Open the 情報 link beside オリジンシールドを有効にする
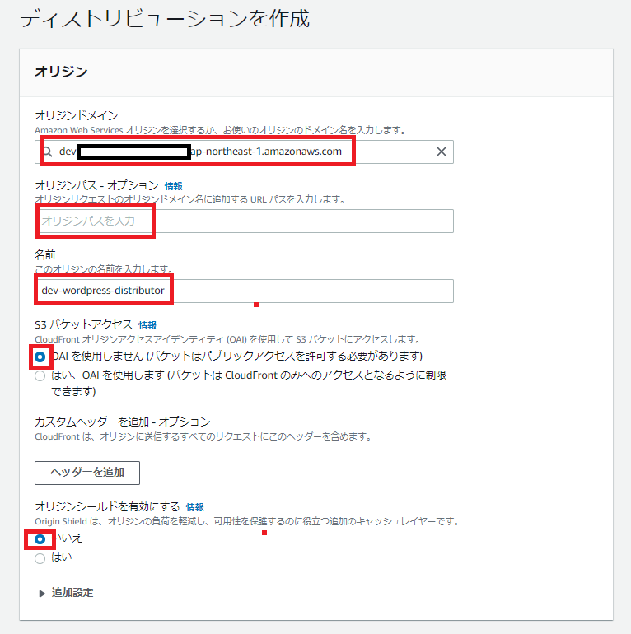 pyautogui.click(x=194, y=507)
